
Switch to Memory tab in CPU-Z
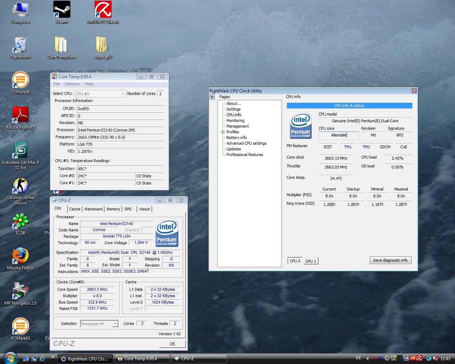tap(113, 209)
